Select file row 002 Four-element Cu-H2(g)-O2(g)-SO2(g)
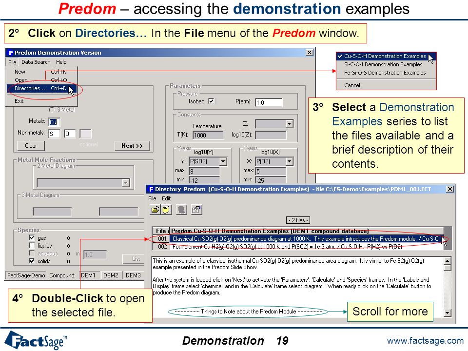The image size is (468, 351). click(x=298, y=247)
